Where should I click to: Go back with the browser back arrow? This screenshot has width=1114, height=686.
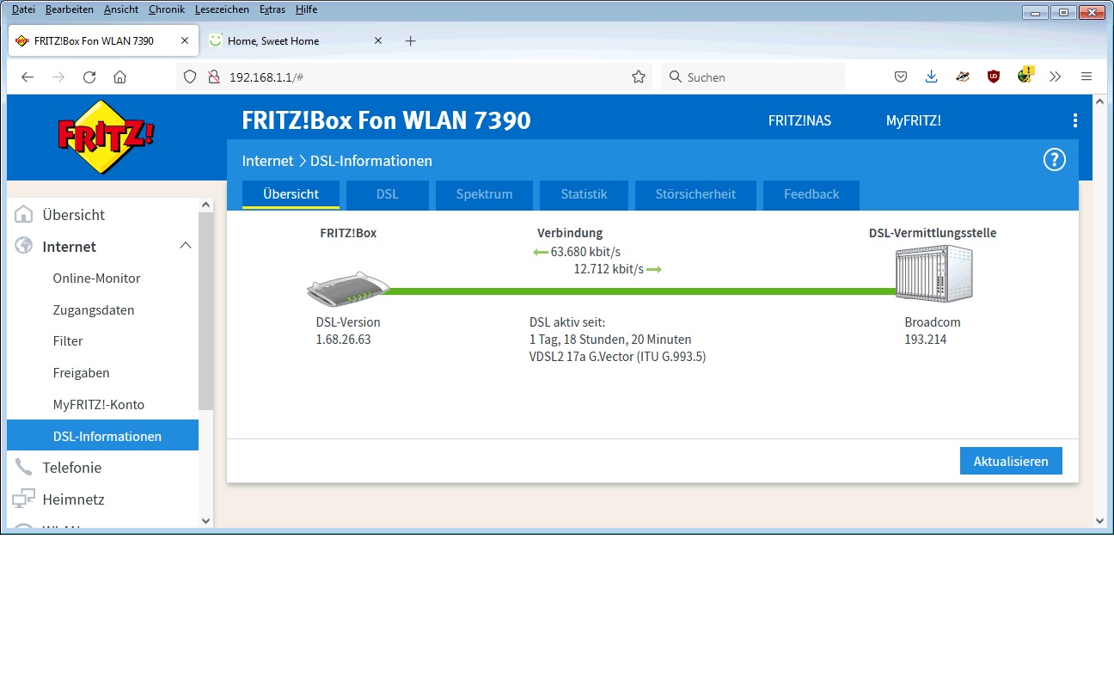pyautogui.click(x=28, y=77)
